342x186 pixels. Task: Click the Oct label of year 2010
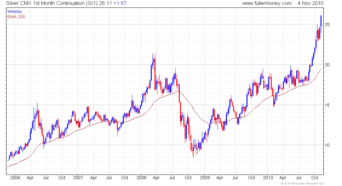315,178
